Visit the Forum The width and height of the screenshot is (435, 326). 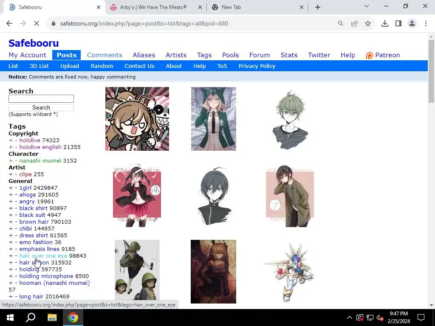260,55
